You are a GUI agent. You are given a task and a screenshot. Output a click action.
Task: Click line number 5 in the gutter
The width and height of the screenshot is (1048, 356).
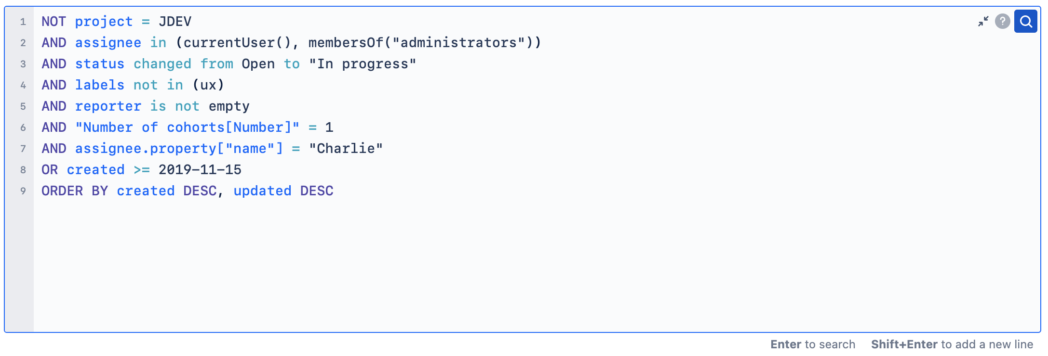point(22,106)
